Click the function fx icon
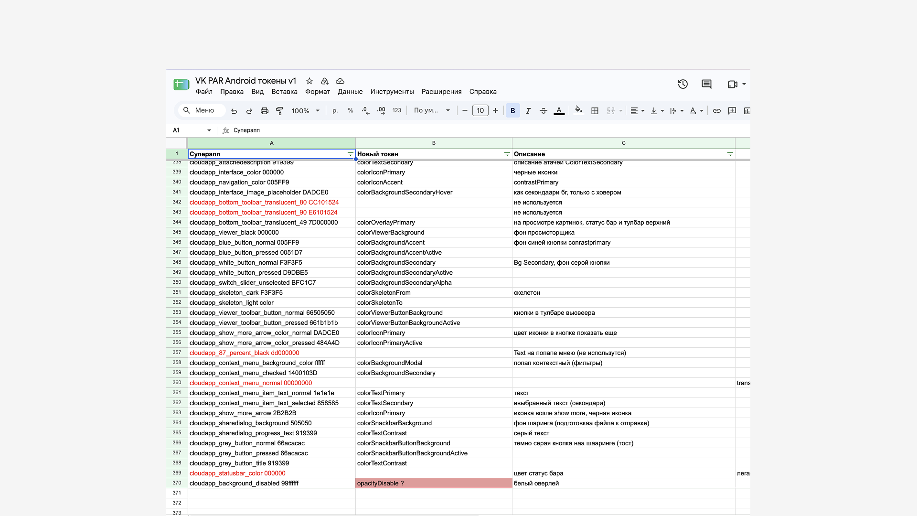Image resolution: width=917 pixels, height=516 pixels. pyautogui.click(x=226, y=130)
